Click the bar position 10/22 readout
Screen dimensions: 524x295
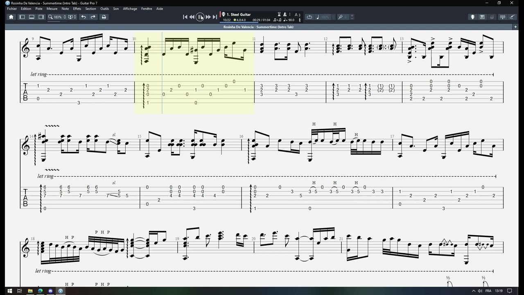point(227,20)
